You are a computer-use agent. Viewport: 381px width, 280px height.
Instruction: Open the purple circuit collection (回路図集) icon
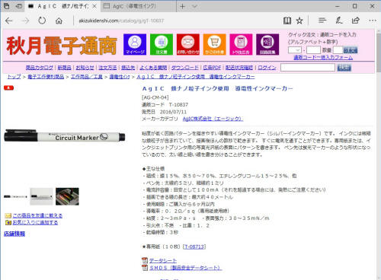pyautogui.click(x=267, y=44)
